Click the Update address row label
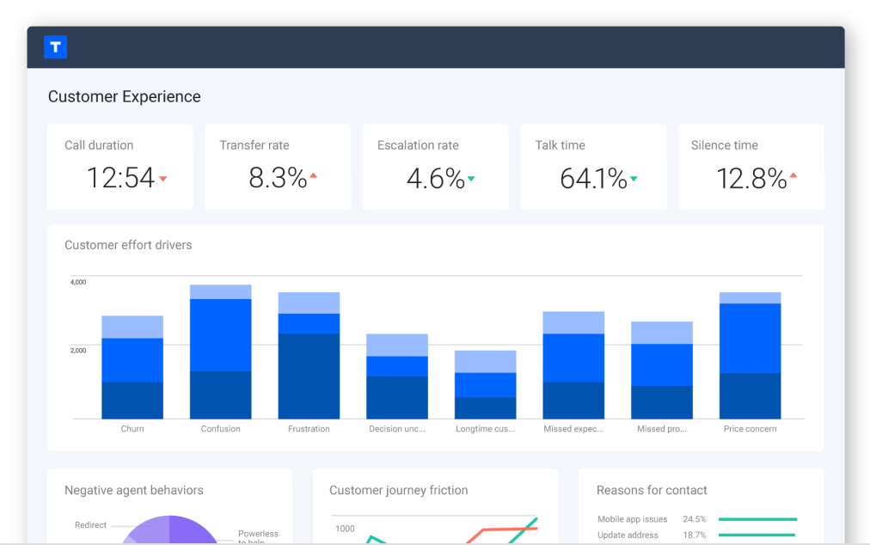This screenshot has height=545, width=870. pyautogui.click(x=628, y=535)
